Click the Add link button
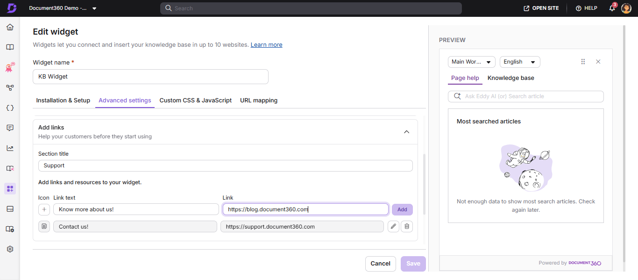Image resolution: width=638 pixels, height=280 pixels. (402, 209)
